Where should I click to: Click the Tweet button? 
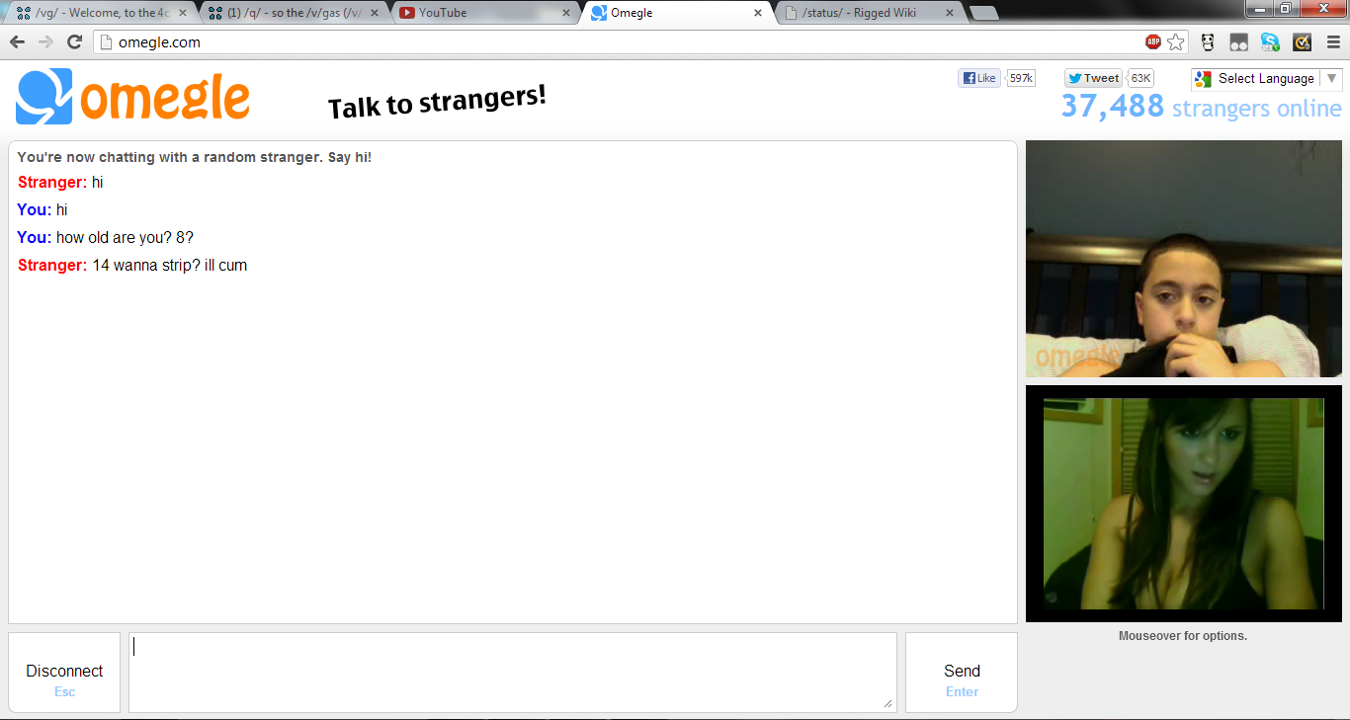coord(1094,78)
